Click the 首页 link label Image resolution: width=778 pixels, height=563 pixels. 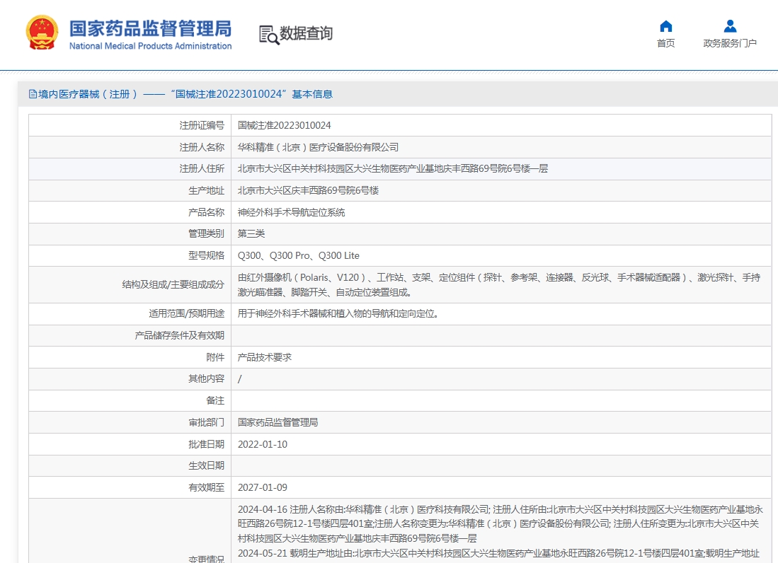coord(666,44)
